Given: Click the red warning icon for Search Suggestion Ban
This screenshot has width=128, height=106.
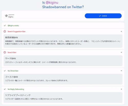Looking at the screenshot, I should tap(5, 31).
